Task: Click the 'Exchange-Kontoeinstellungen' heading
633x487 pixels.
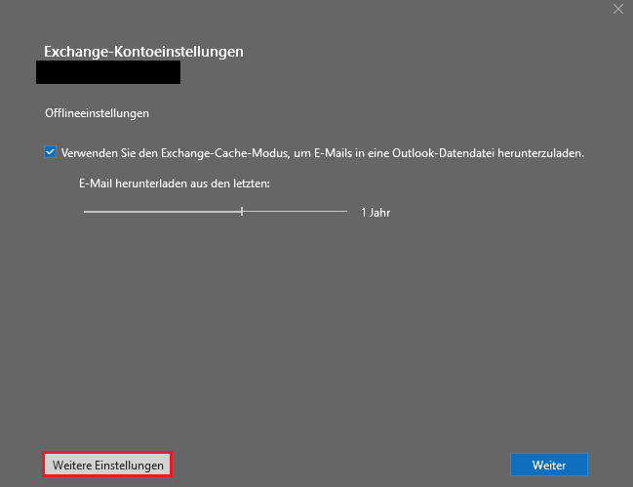Action: tap(143, 51)
